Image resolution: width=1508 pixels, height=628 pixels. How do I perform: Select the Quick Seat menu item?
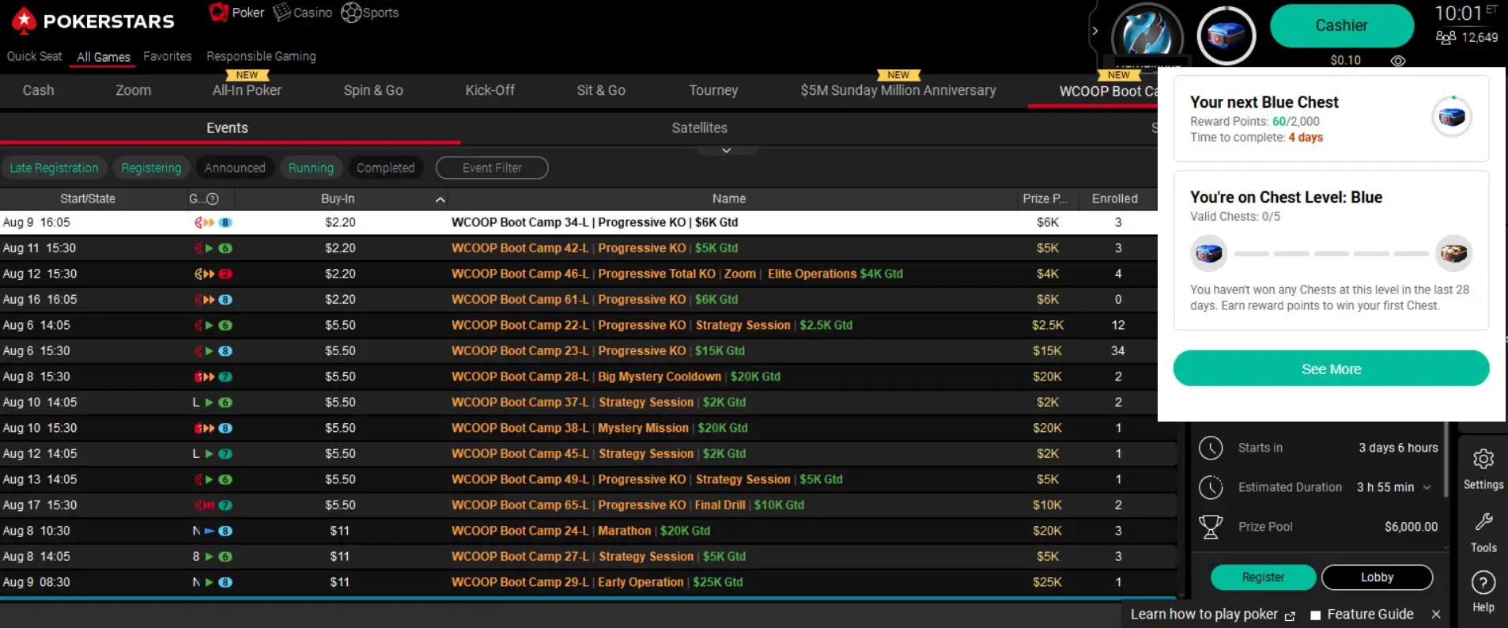(x=34, y=56)
